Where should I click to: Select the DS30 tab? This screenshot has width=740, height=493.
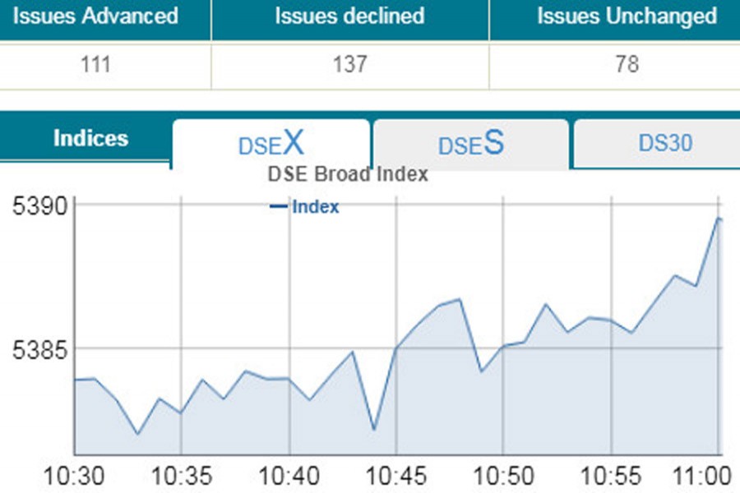point(665,144)
